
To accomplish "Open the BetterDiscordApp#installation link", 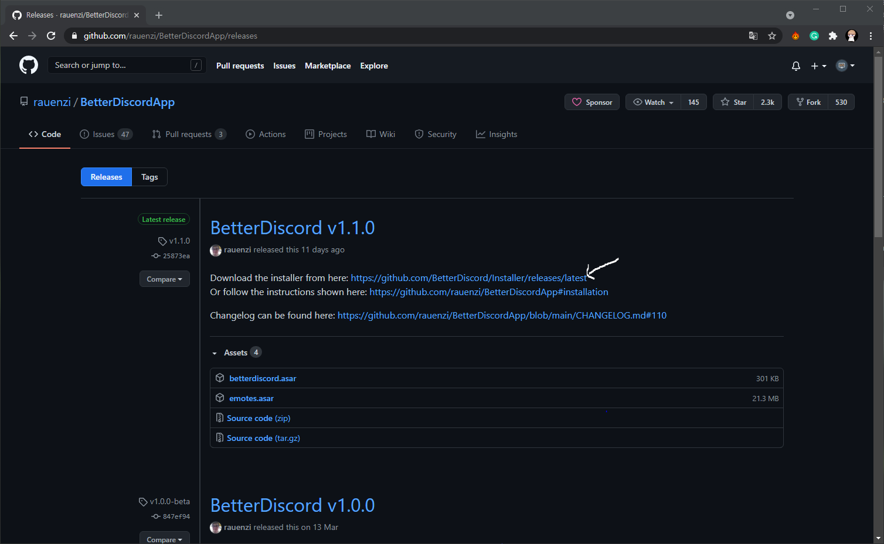I will click(x=489, y=292).
